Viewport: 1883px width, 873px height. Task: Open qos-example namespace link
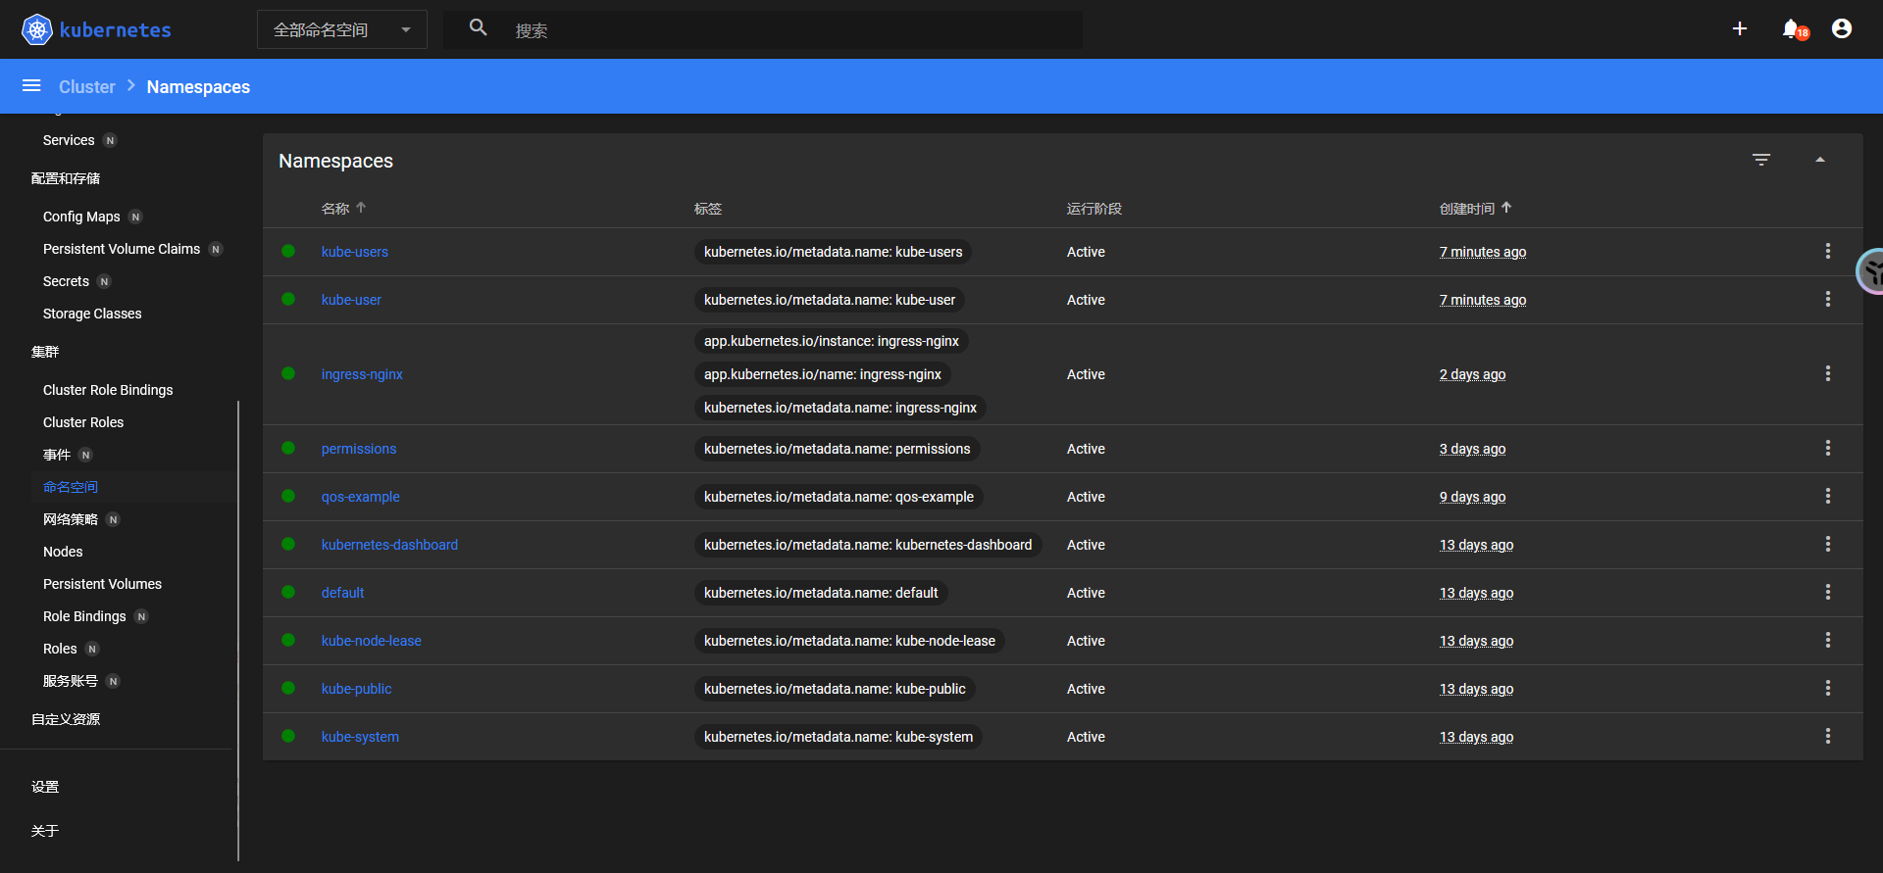[x=360, y=497]
